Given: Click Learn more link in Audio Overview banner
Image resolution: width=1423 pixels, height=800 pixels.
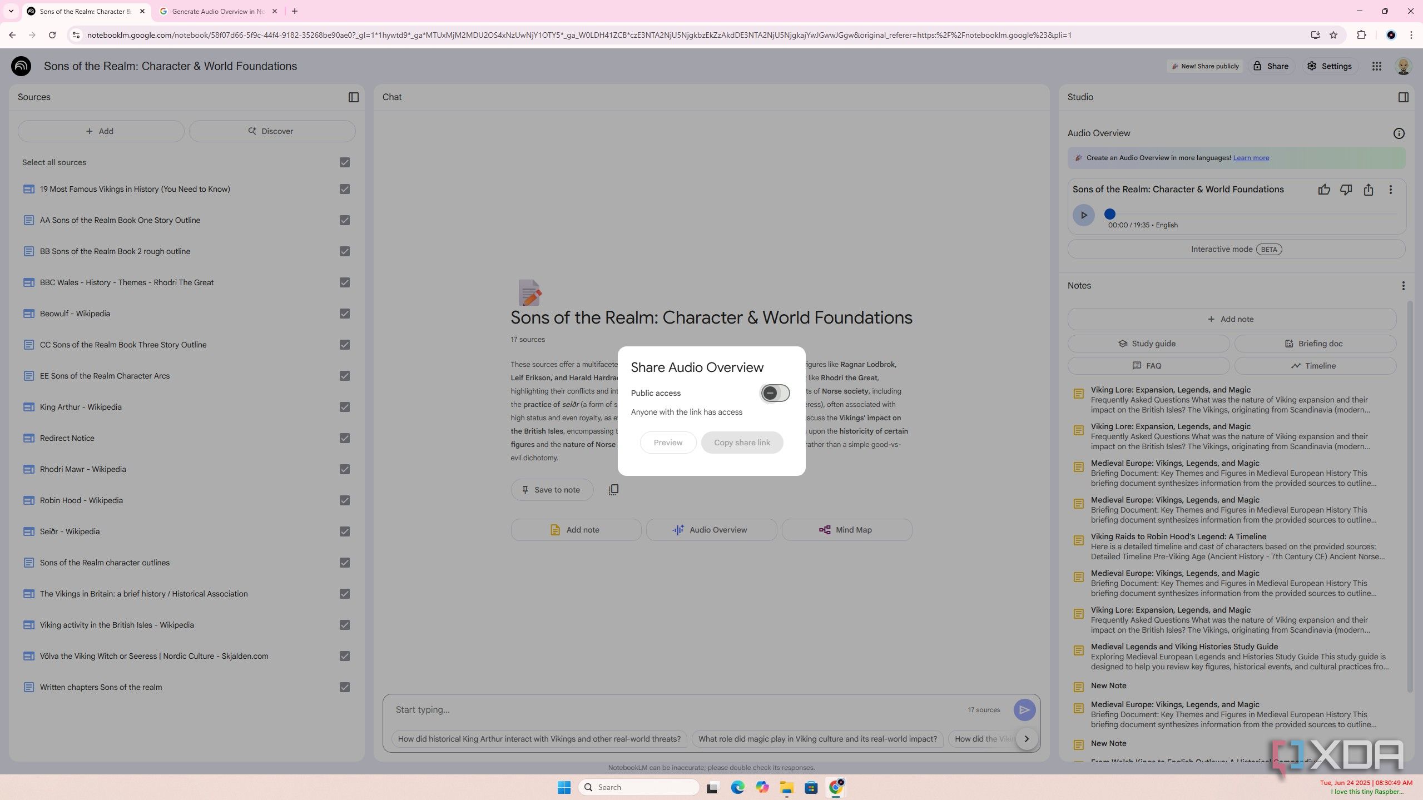Looking at the screenshot, I should [1251, 158].
